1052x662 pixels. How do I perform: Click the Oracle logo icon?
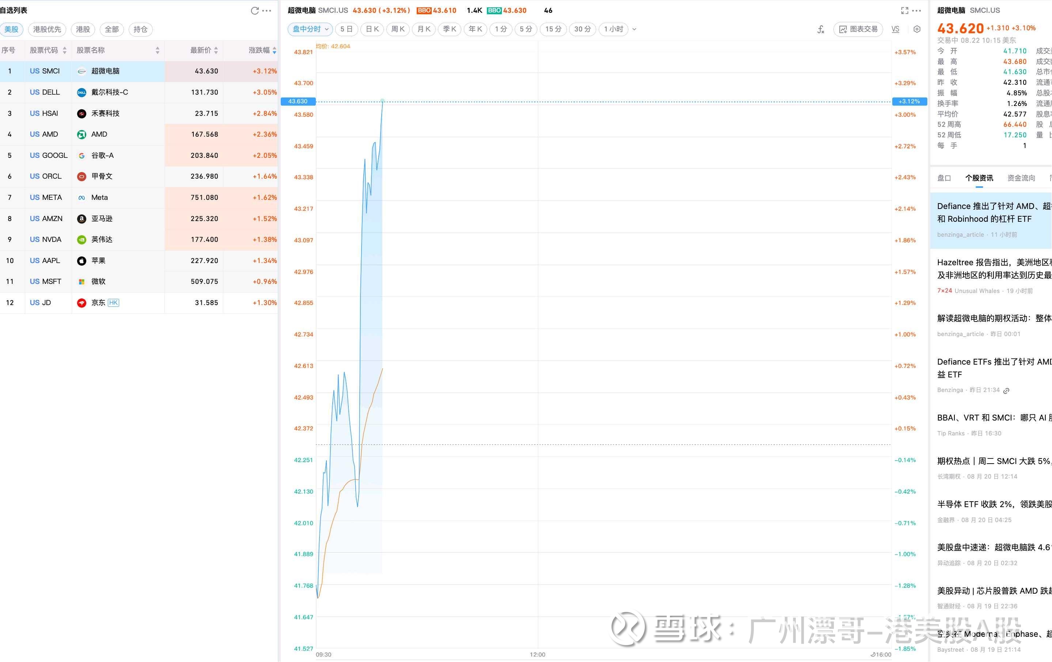tap(82, 176)
